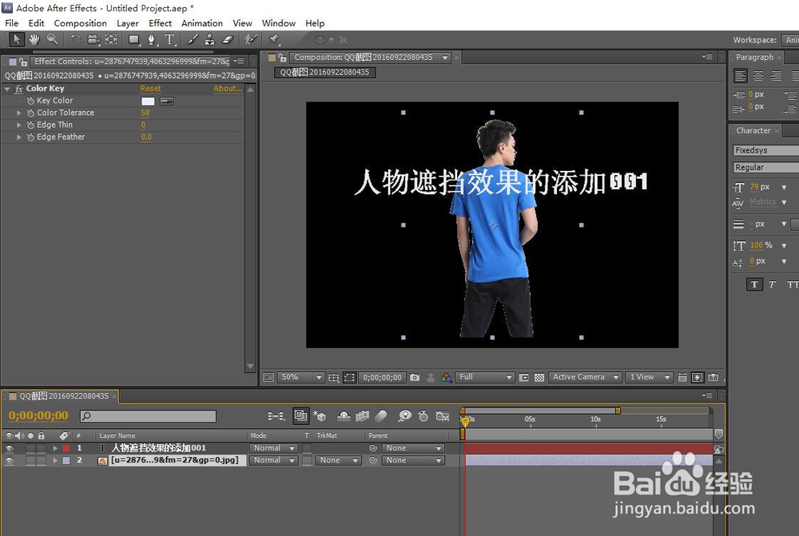Select the Pen tool
The height and width of the screenshot is (536, 799).
coord(151,39)
